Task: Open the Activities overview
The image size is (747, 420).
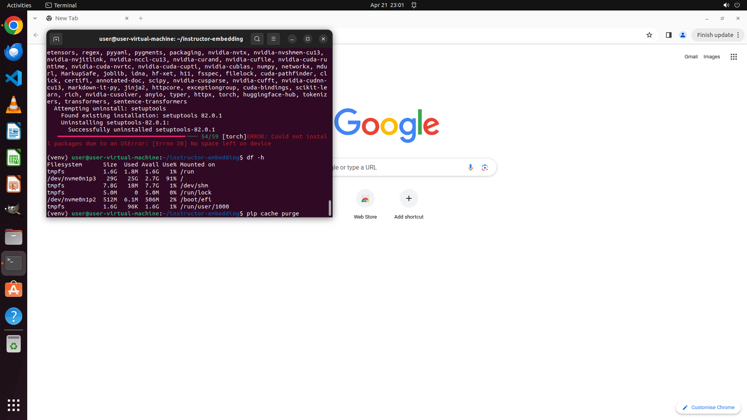Action: pos(19,5)
